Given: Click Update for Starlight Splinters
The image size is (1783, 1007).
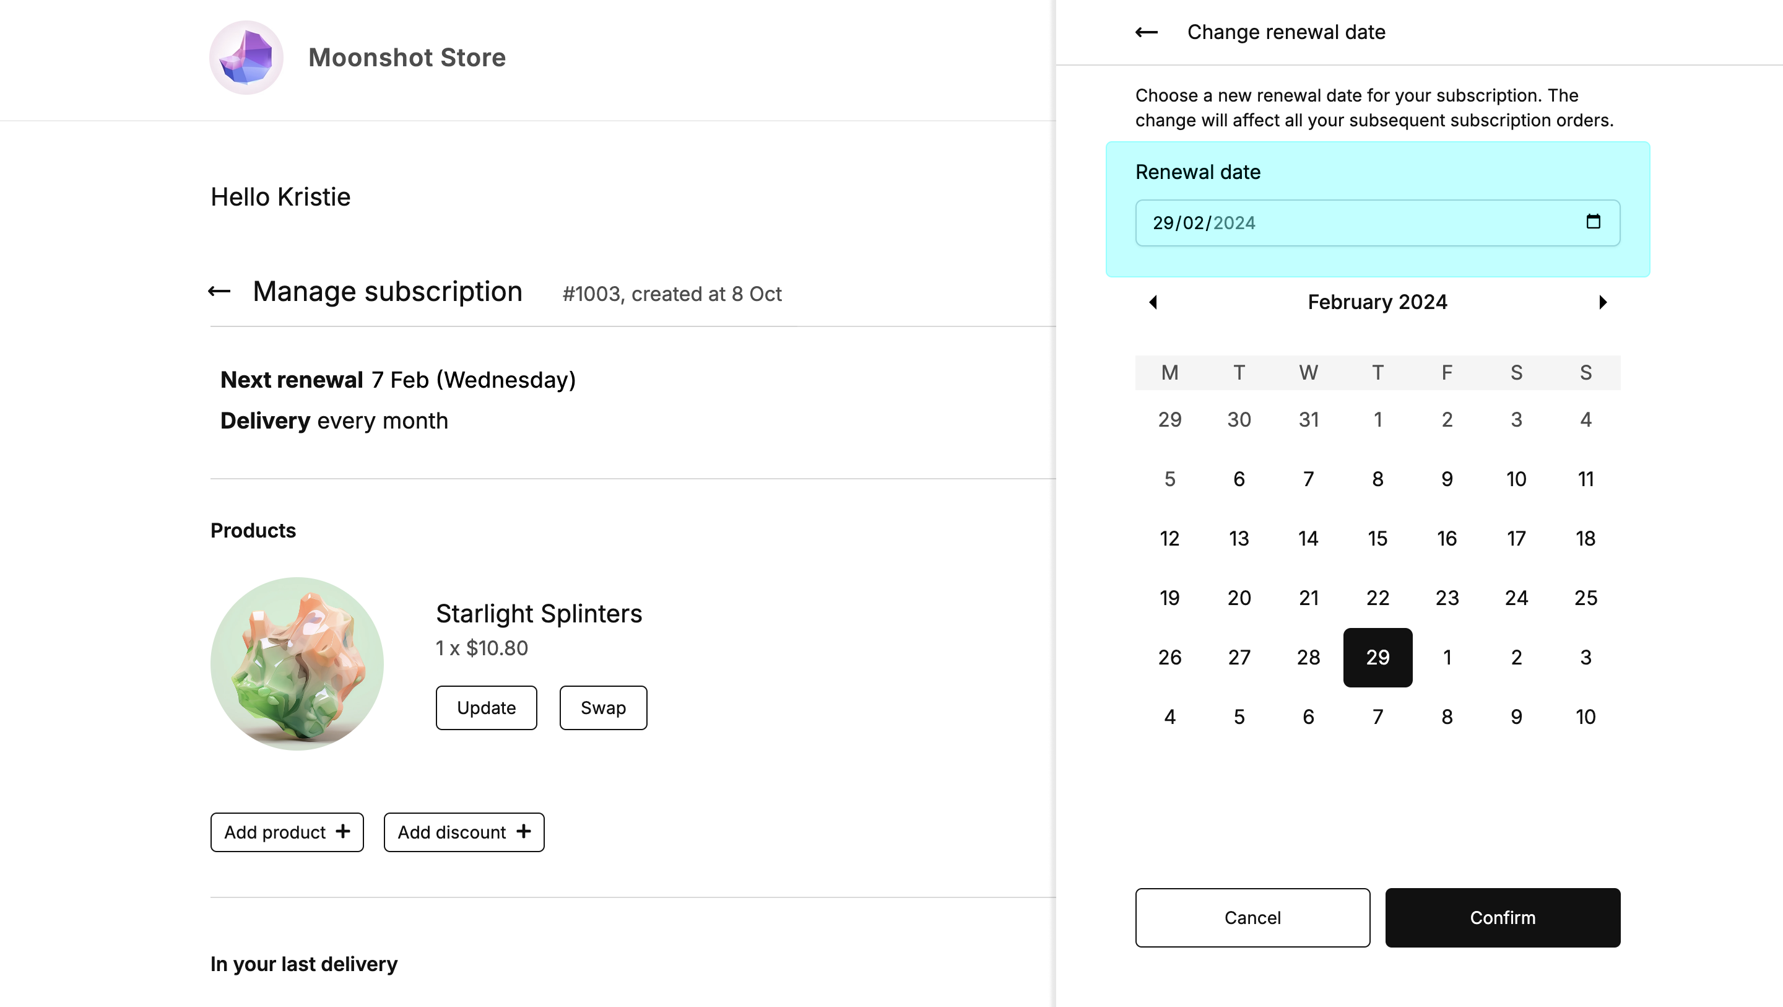Looking at the screenshot, I should pyautogui.click(x=486, y=707).
